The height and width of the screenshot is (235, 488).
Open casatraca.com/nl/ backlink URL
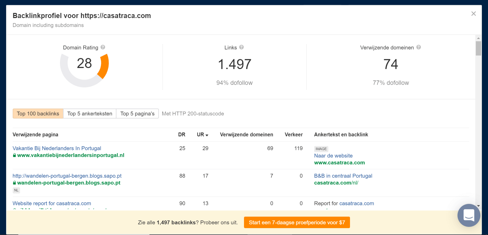pos(336,183)
